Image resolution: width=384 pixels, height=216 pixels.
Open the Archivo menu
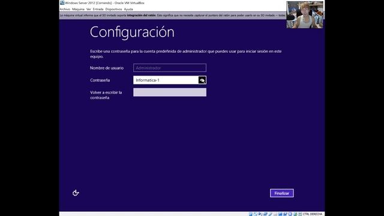65,9
